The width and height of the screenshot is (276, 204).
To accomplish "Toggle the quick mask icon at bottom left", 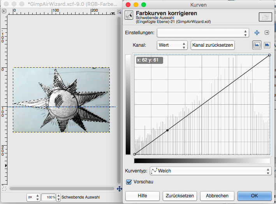I will pyautogui.click(x=4, y=189).
